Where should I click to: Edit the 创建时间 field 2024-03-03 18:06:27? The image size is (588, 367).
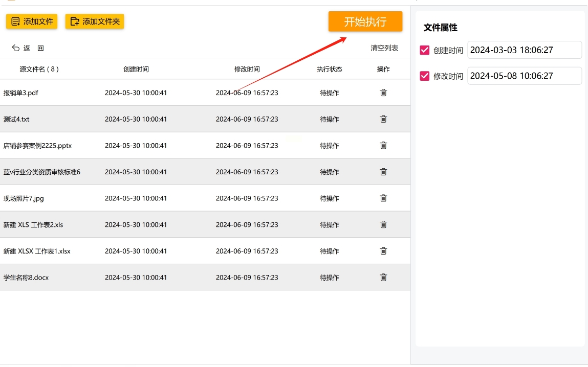point(525,50)
